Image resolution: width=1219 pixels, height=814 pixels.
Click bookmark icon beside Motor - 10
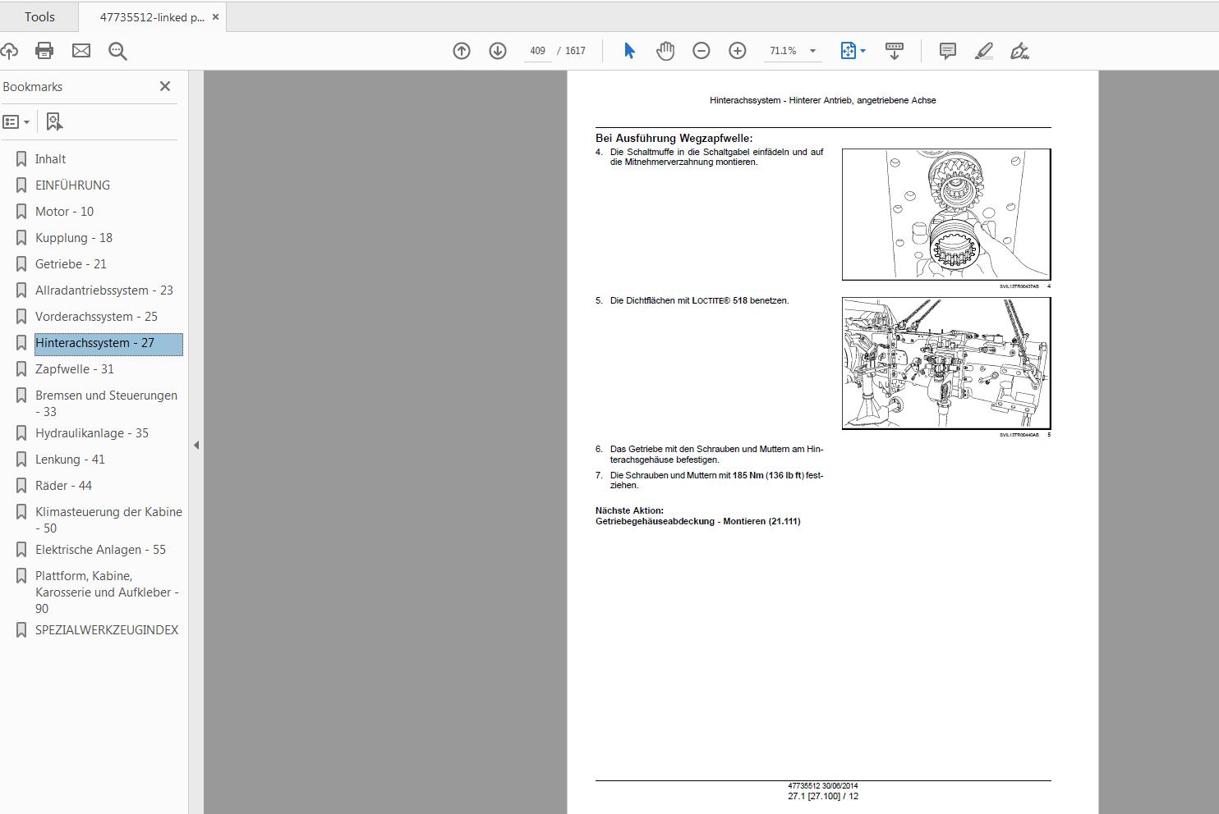pyautogui.click(x=21, y=212)
